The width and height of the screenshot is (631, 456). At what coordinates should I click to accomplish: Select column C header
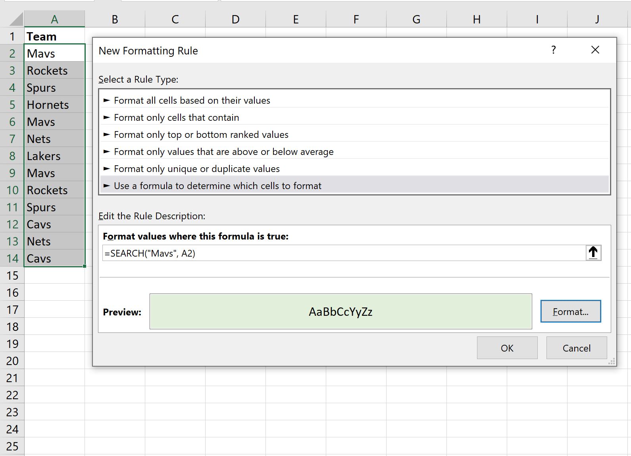pos(175,19)
